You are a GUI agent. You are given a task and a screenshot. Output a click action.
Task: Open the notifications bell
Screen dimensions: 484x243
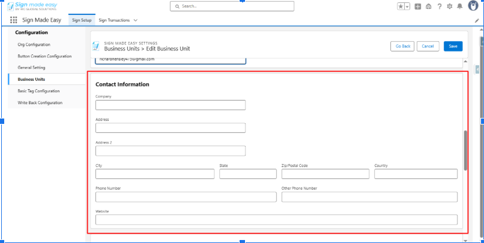coord(459,7)
